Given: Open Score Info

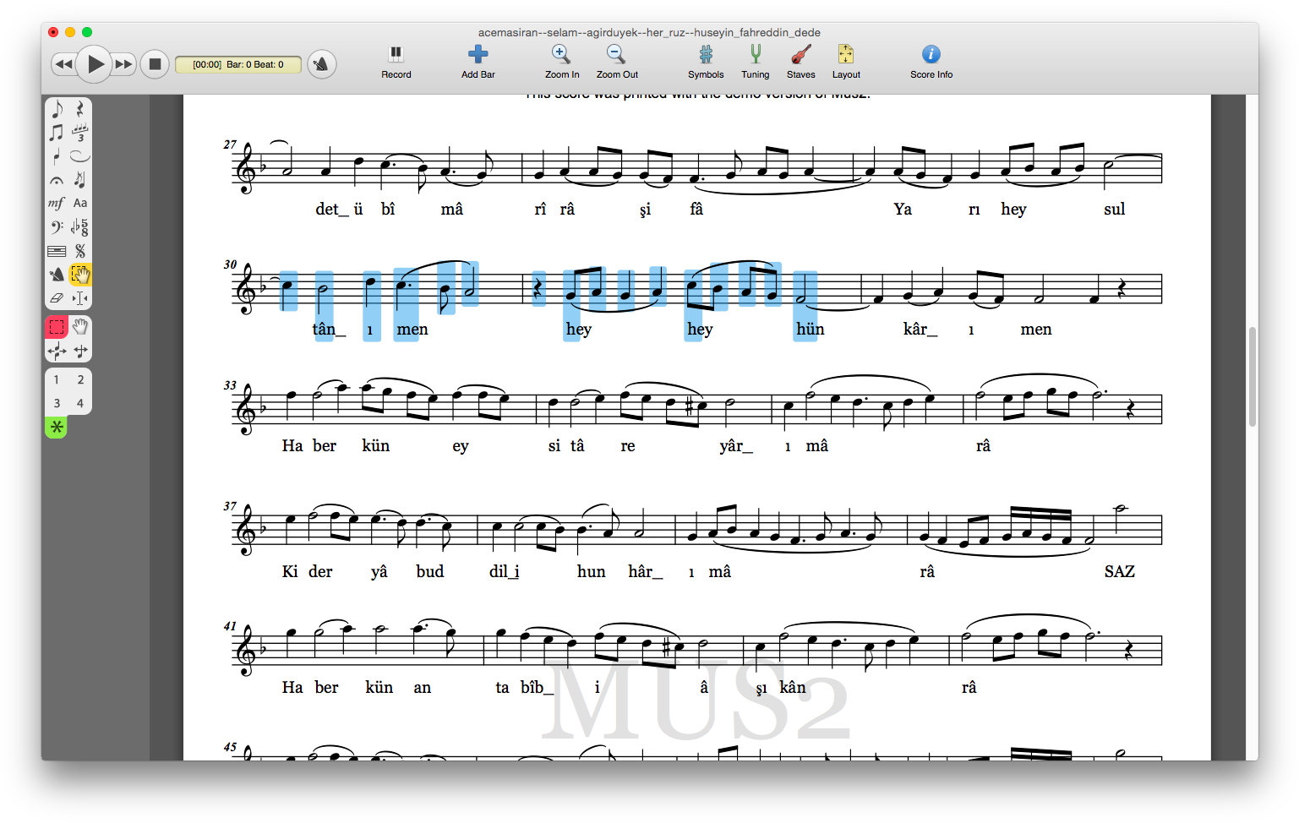Looking at the screenshot, I should click(931, 62).
